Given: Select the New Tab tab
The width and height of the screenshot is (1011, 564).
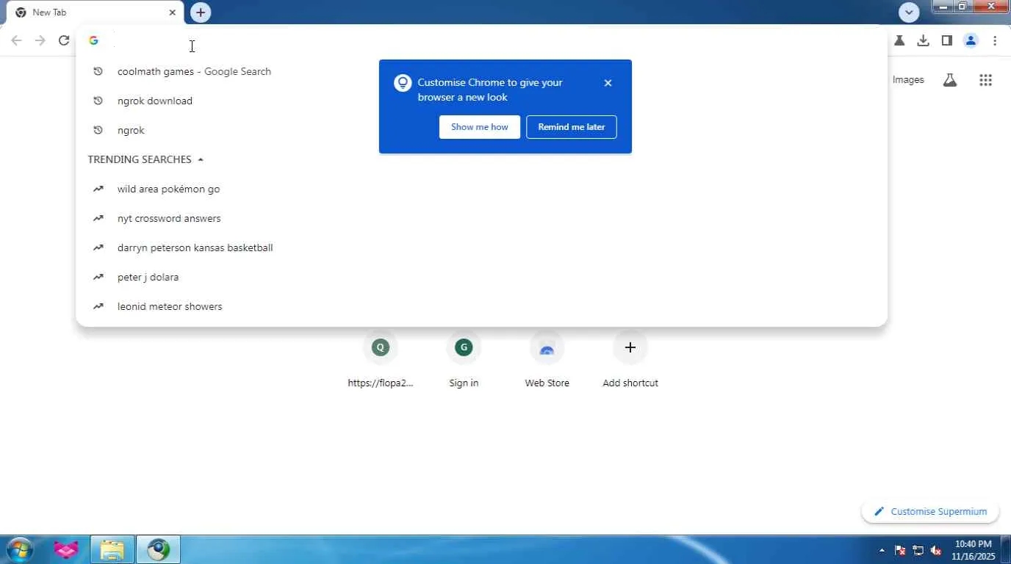Looking at the screenshot, I should pos(96,12).
